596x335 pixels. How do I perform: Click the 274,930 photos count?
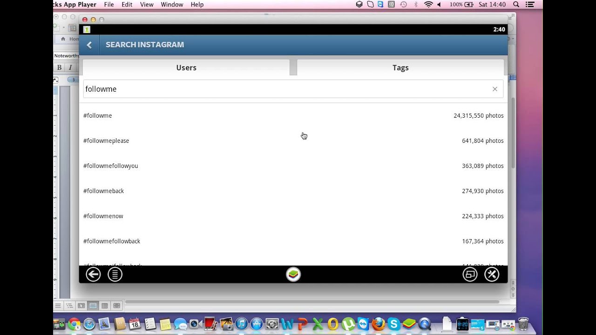pyautogui.click(x=483, y=191)
